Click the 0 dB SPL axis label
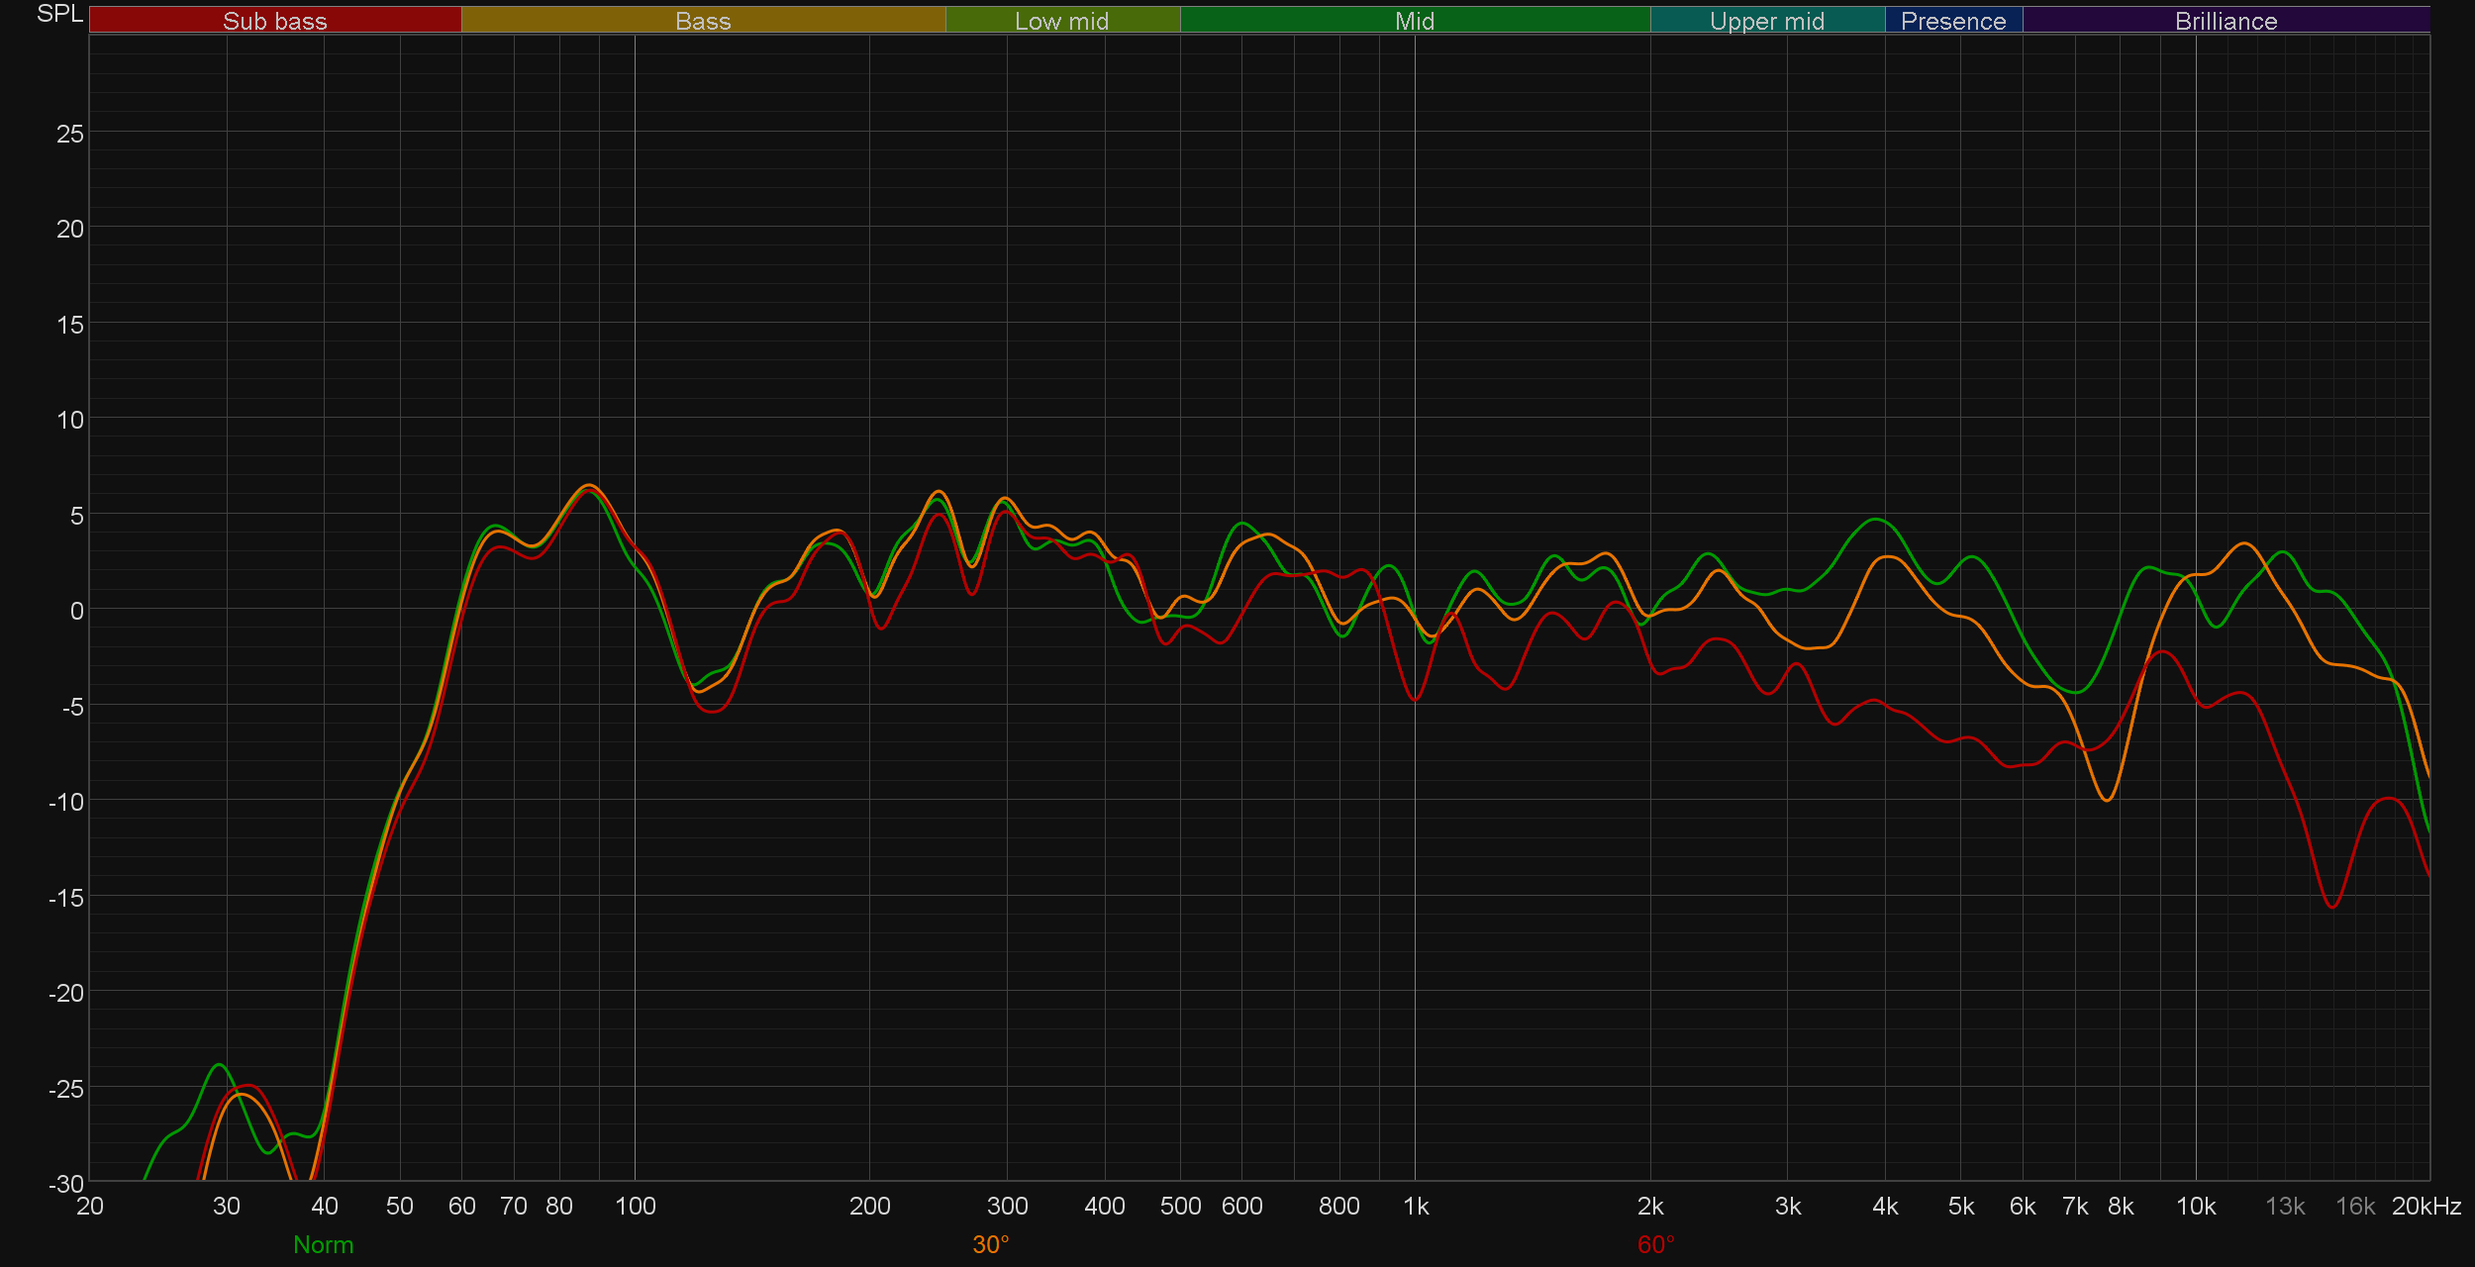 pyautogui.click(x=76, y=611)
